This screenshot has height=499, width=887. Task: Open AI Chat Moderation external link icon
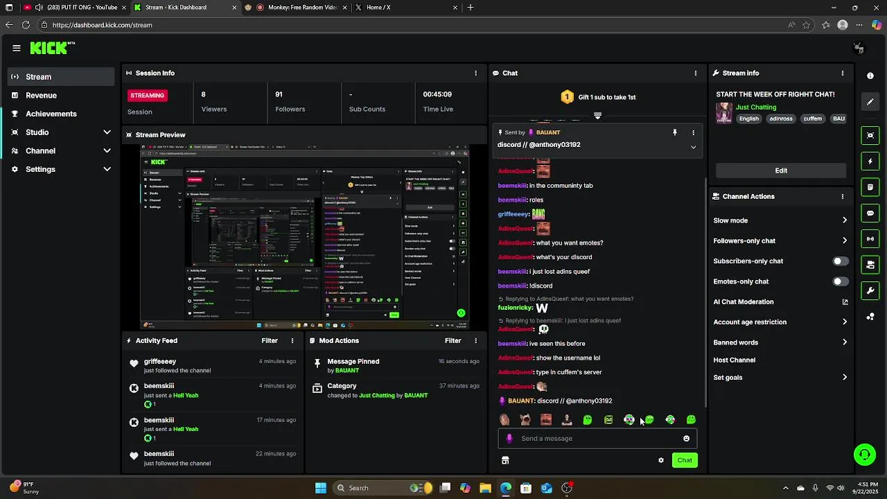pyautogui.click(x=845, y=301)
